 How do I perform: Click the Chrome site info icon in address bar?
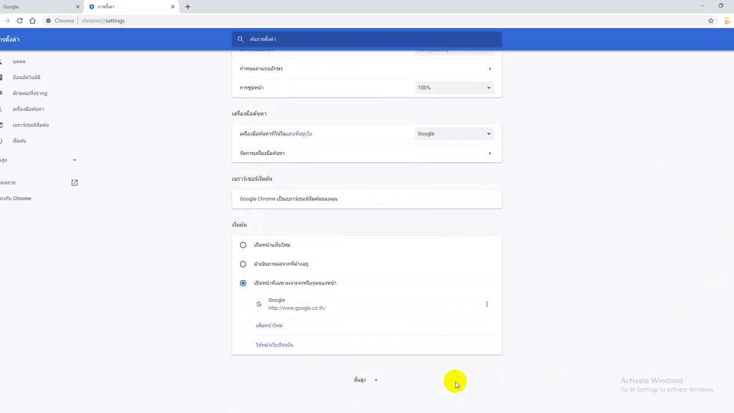pyautogui.click(x=49, y=21)
